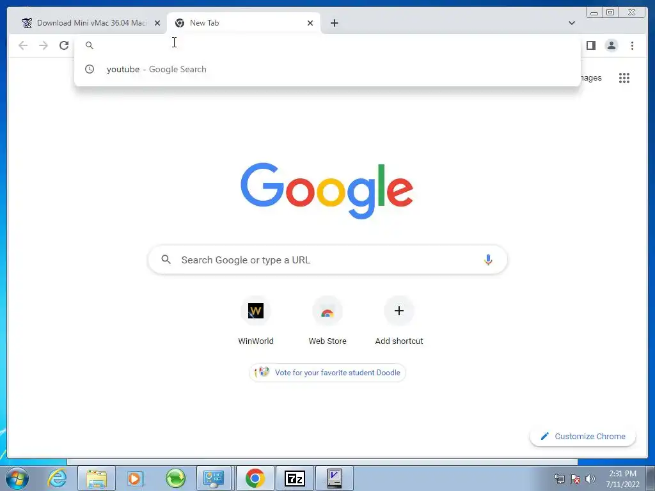The image size is (655, 491).
Task: Open 7-Zip from the taskbar
Action: pos(295,478)
